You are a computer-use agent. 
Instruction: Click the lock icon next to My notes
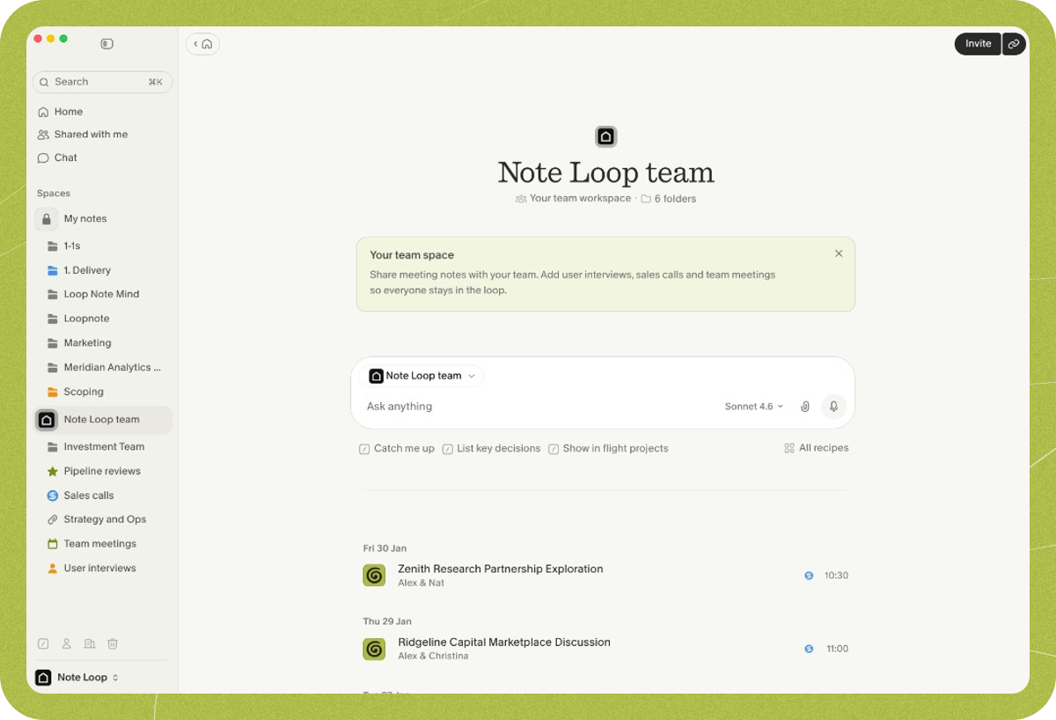(47, 218)
